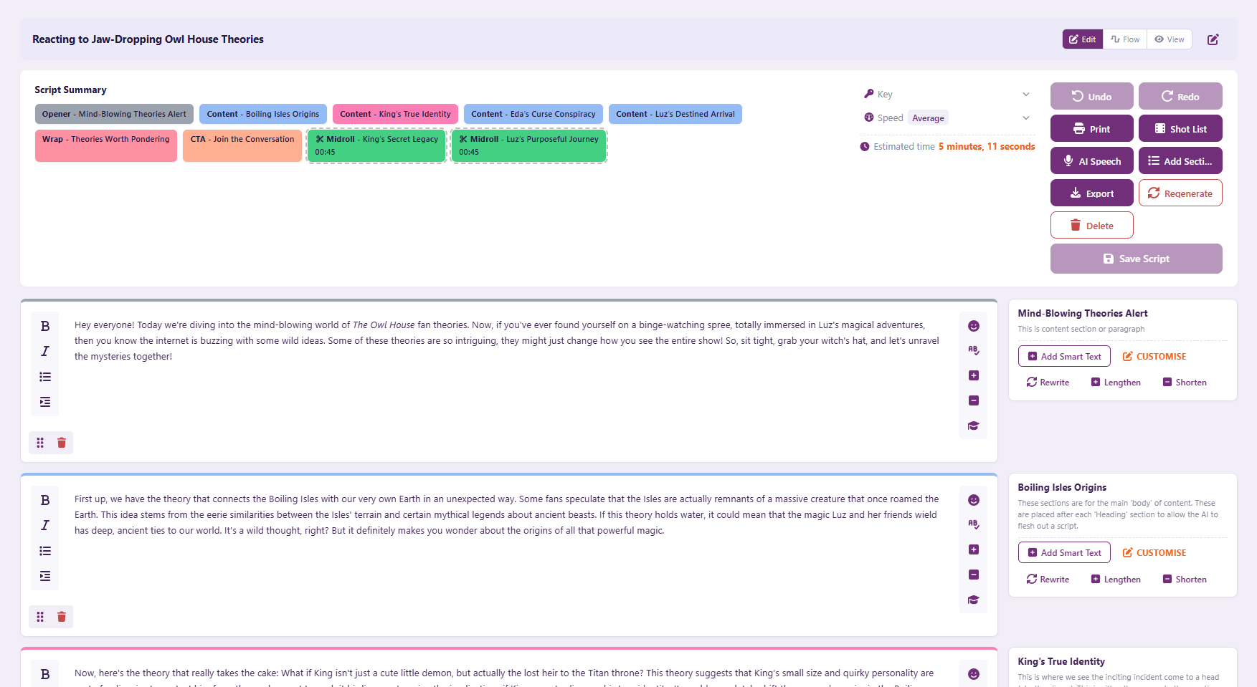The width and height of the screenshot is (1257, 687).
Task: Customise the Boiling Isles Origins section
Action: click(1154, 552)
